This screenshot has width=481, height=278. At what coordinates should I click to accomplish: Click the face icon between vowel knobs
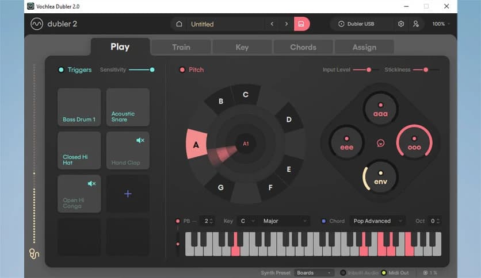(x=380, y=143)
